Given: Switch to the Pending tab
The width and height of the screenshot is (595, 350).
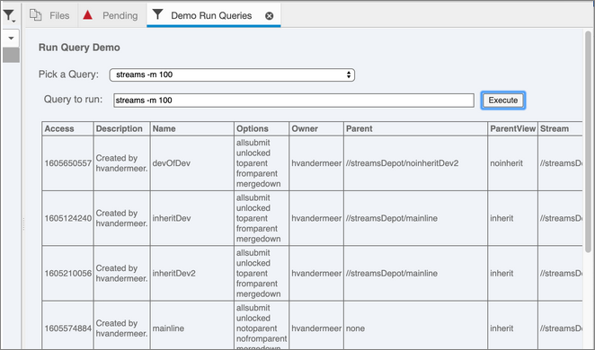Looking at the screenshot, I should (112, 15).
